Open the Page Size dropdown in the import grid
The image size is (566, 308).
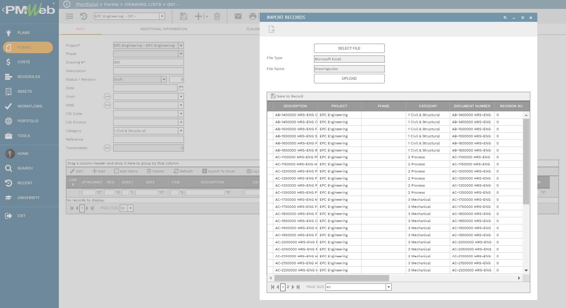pos(388,287)
